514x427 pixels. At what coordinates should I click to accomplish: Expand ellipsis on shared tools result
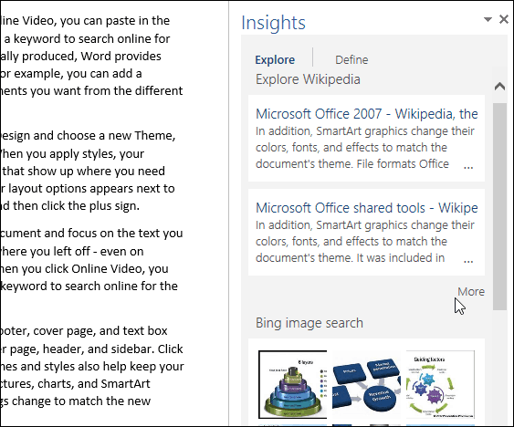click(468, 261)
